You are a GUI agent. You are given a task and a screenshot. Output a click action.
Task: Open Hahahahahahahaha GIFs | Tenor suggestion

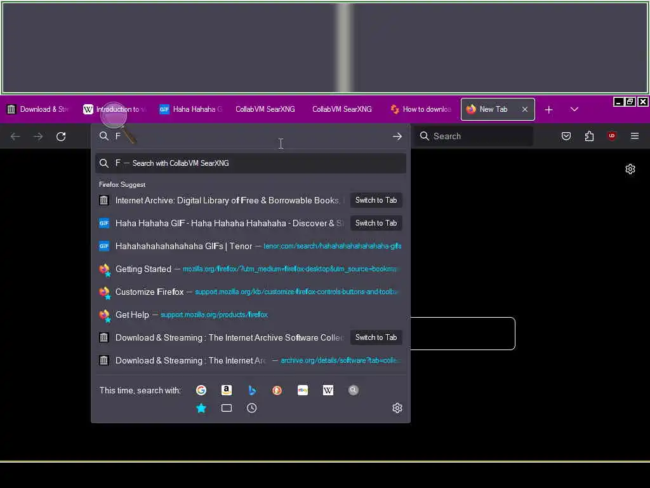[250, 246]
